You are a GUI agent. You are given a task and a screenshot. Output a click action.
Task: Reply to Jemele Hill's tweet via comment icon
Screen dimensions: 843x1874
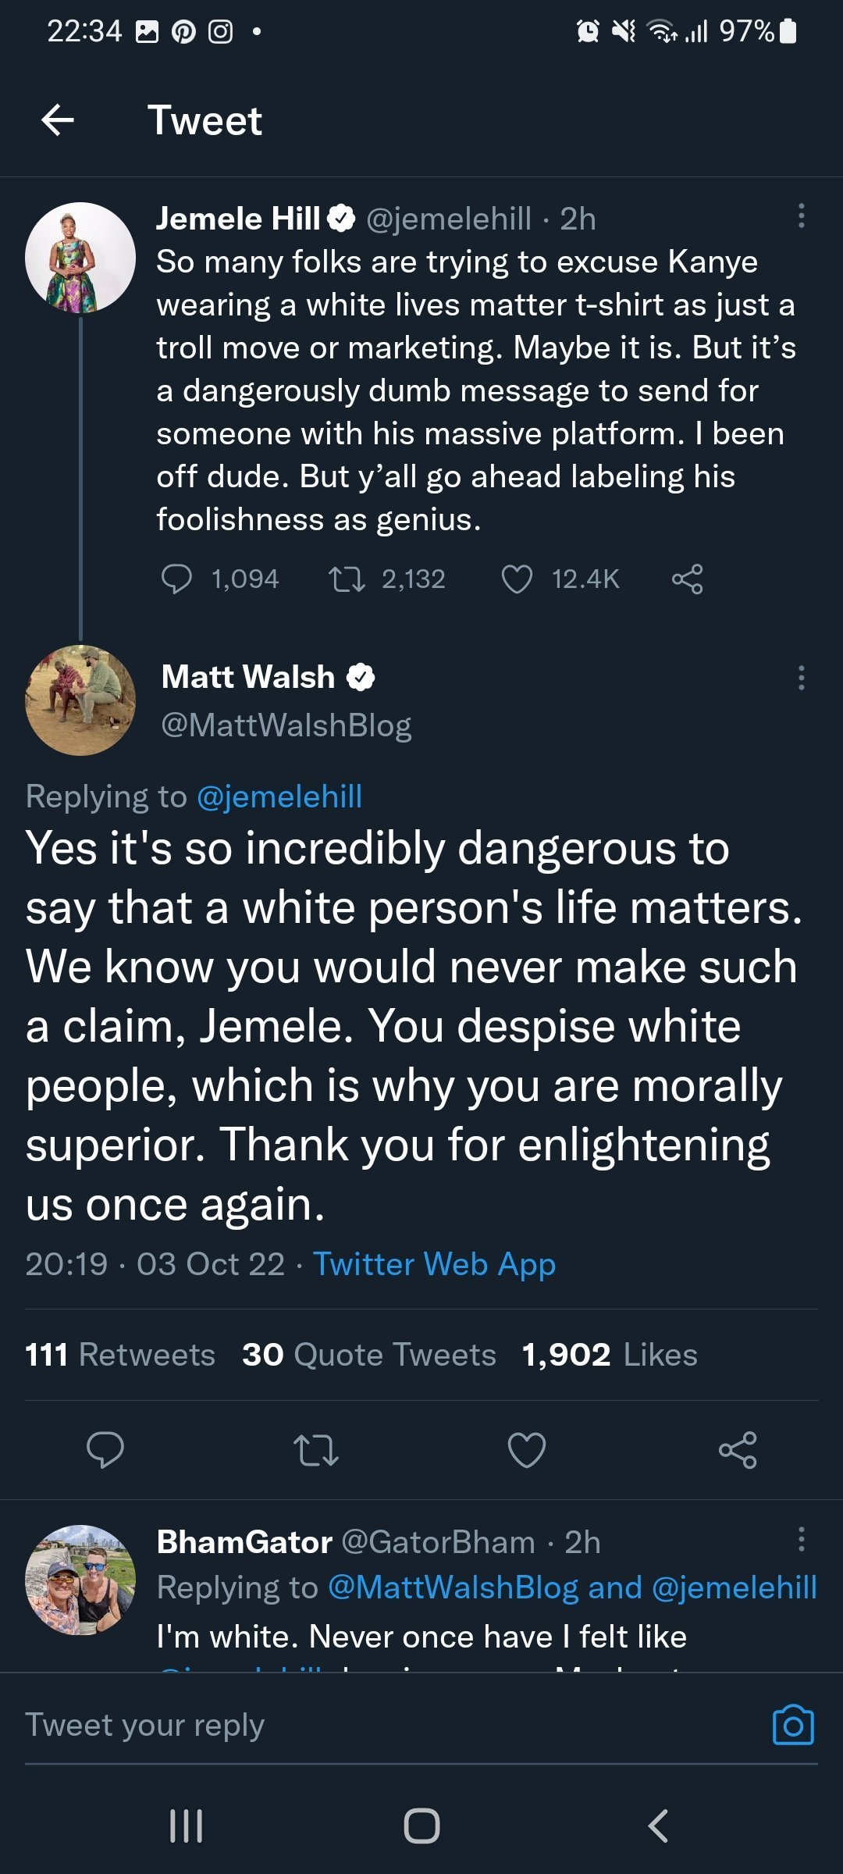click(176, 579)
